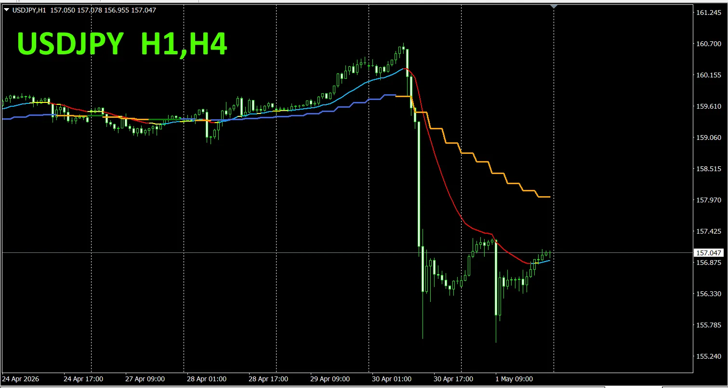Open the chart menu triangle beside USDJPY,H1
The height and width of the screenshot is (388, 728).
pos(6,10)
